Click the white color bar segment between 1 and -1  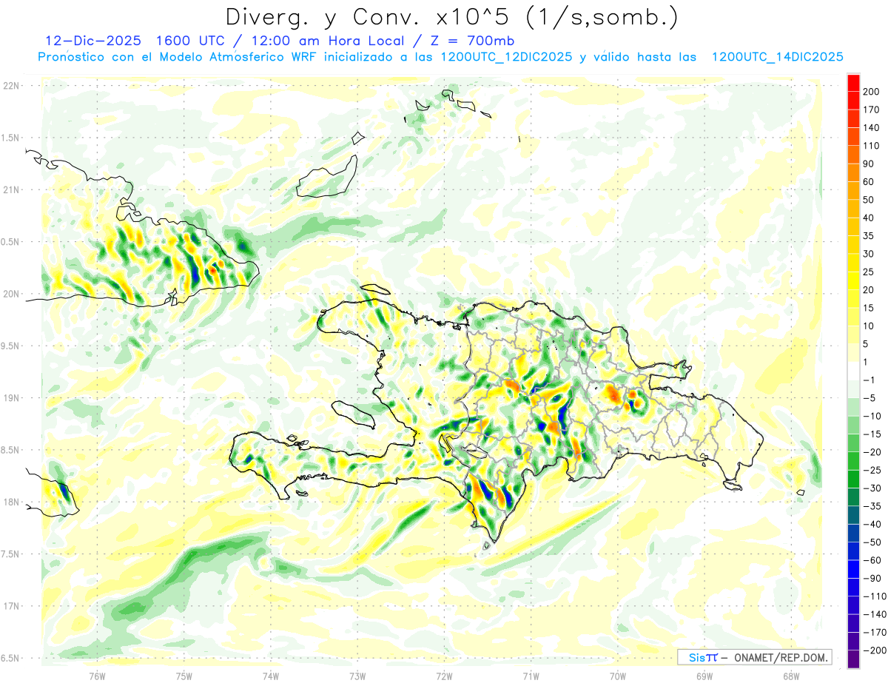pos(853,371)
